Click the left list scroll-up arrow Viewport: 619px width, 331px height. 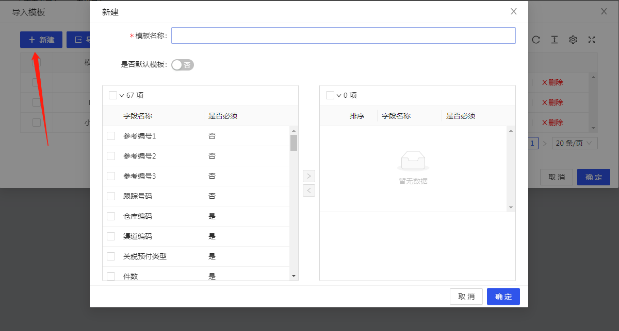[294, 130]
